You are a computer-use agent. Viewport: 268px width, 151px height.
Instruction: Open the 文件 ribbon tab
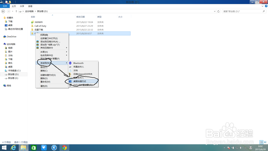click(5, 6)
